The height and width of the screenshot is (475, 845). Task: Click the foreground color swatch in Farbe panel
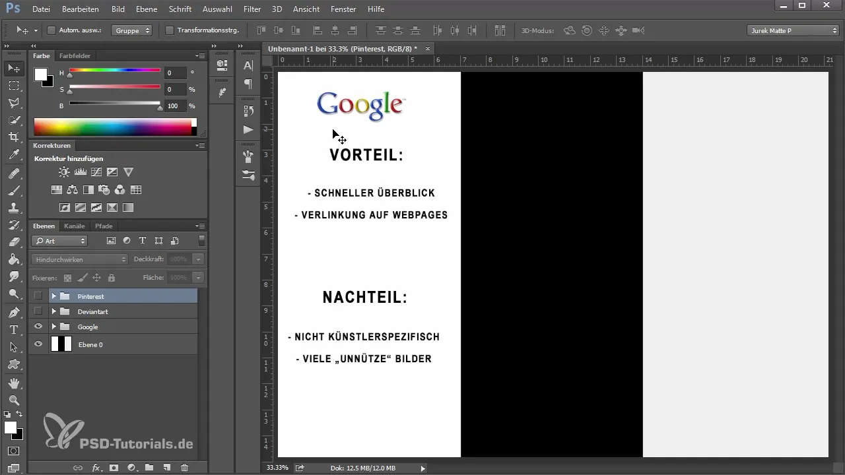41,74
